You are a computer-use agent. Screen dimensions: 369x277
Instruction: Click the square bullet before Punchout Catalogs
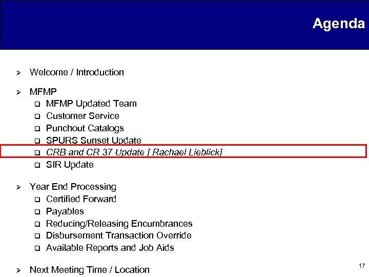point(37,129)
